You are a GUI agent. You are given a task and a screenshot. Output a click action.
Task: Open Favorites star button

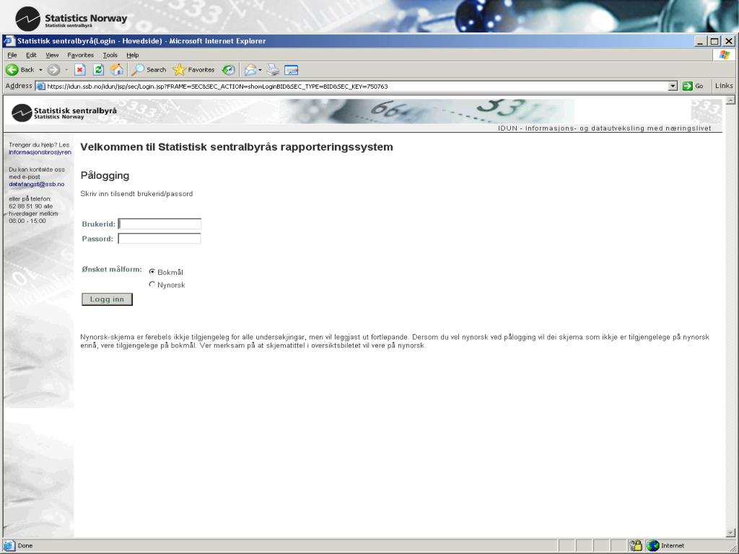(x=193, y=70)
